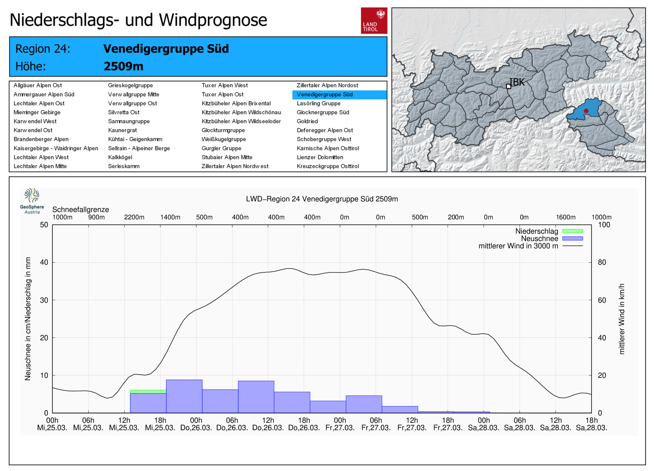This screenshot has width=654, height=471.
Task: Click the 00h Do,26.03. axis label
Action: (196, 424)
